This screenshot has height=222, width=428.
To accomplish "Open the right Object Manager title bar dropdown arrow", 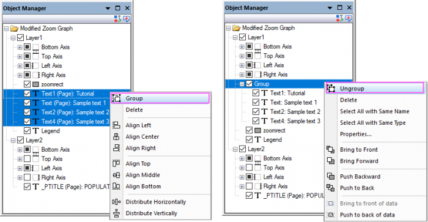I will click(x=330, y=8).
